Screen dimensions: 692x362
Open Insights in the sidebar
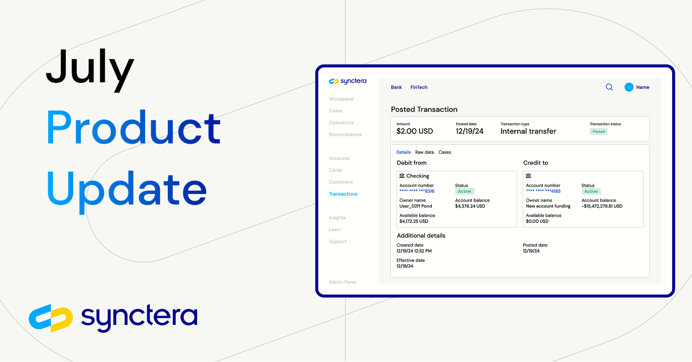coord(337,218)
